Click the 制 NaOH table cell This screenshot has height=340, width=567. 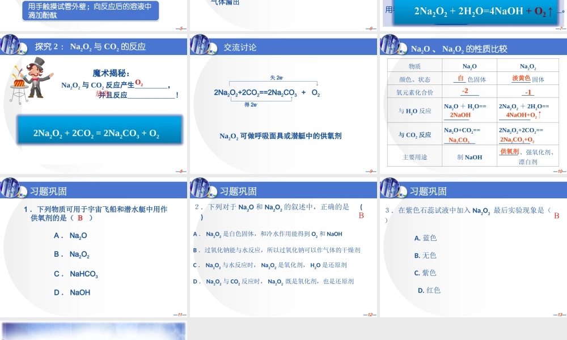coord(469,156)
